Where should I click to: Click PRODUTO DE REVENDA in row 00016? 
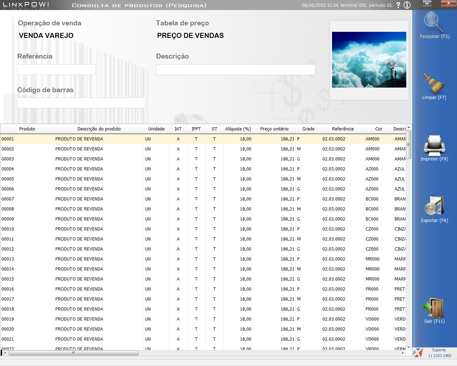tap(79, 289)
